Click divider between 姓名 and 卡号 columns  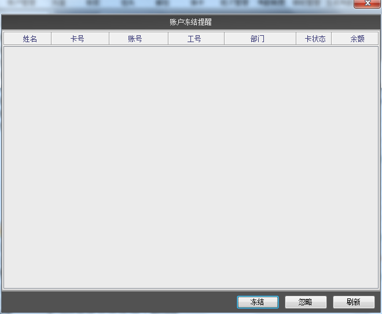(x=51, y=39)
